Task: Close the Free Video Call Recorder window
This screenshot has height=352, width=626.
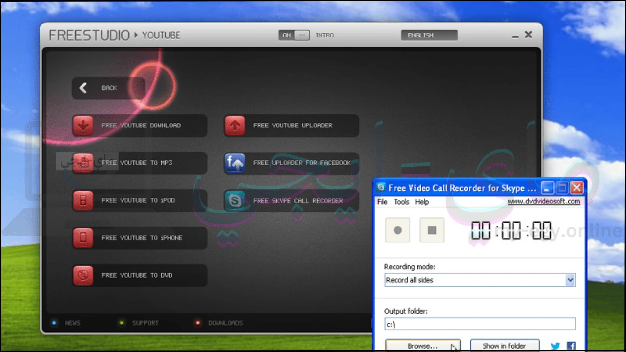Action: tap(577, 188)
